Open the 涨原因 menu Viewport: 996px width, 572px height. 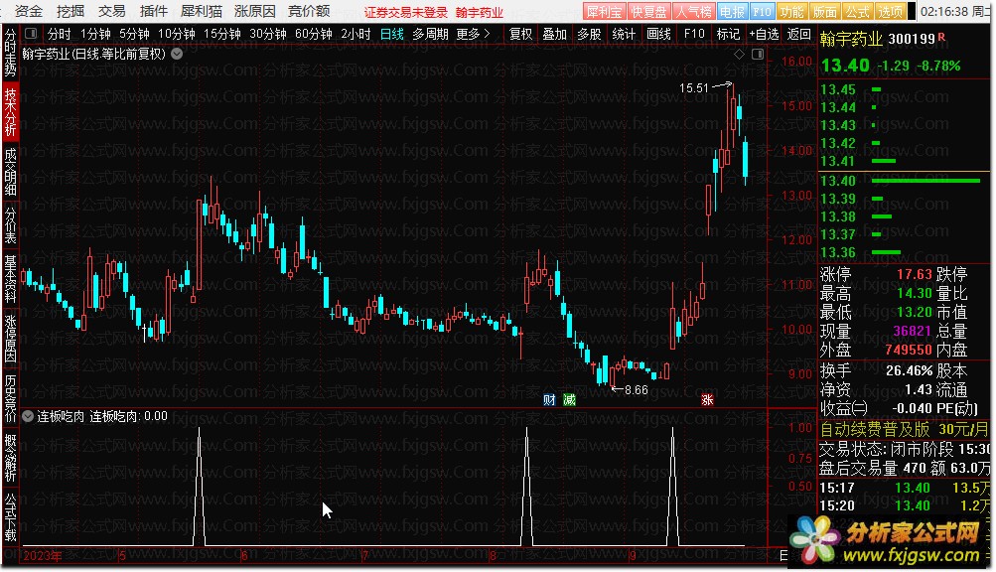click(255, 11)
